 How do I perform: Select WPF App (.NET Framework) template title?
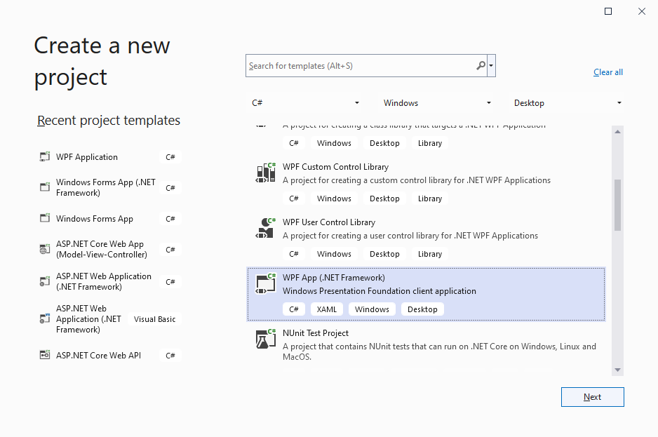(x=334, y=278)
